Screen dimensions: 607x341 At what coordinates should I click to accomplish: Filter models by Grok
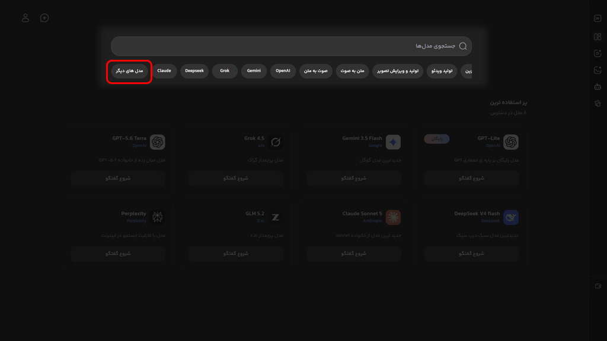[x=225, y=71]
